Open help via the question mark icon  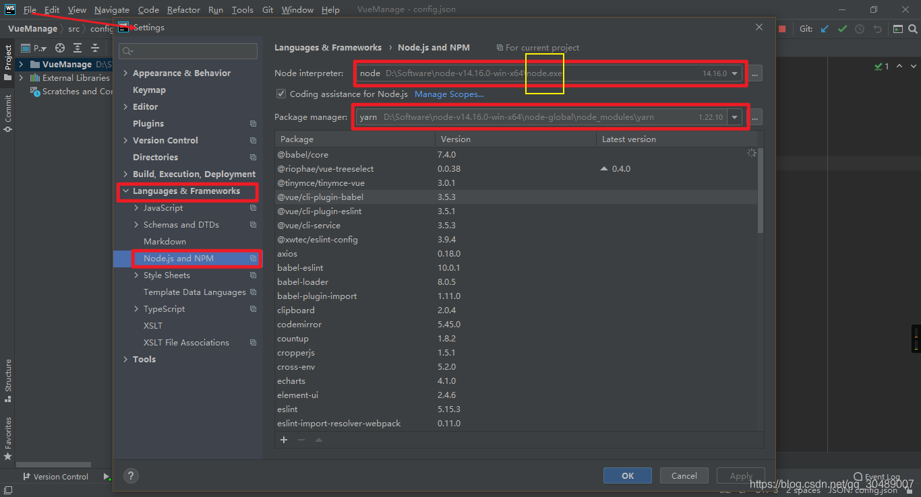coord(131,476)
